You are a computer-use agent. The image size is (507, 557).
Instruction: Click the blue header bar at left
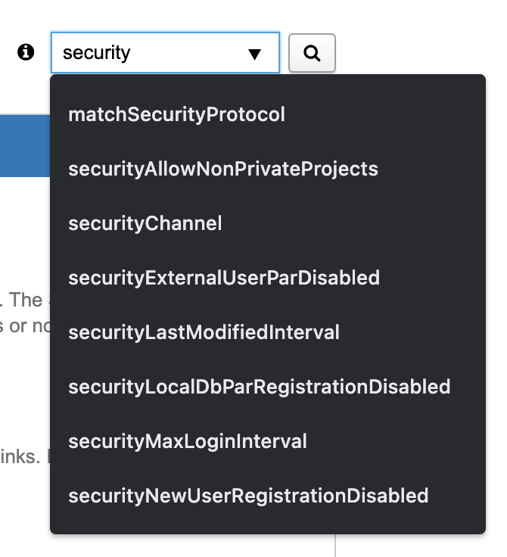tap(24, 146)
